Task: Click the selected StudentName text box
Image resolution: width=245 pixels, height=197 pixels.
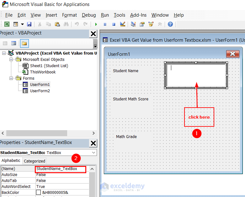Action: coord(196,75)
